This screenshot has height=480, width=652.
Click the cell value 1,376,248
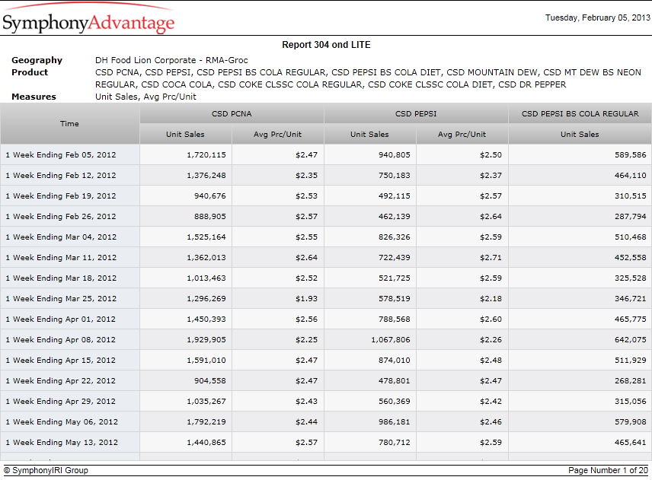[x=185, y=175]
